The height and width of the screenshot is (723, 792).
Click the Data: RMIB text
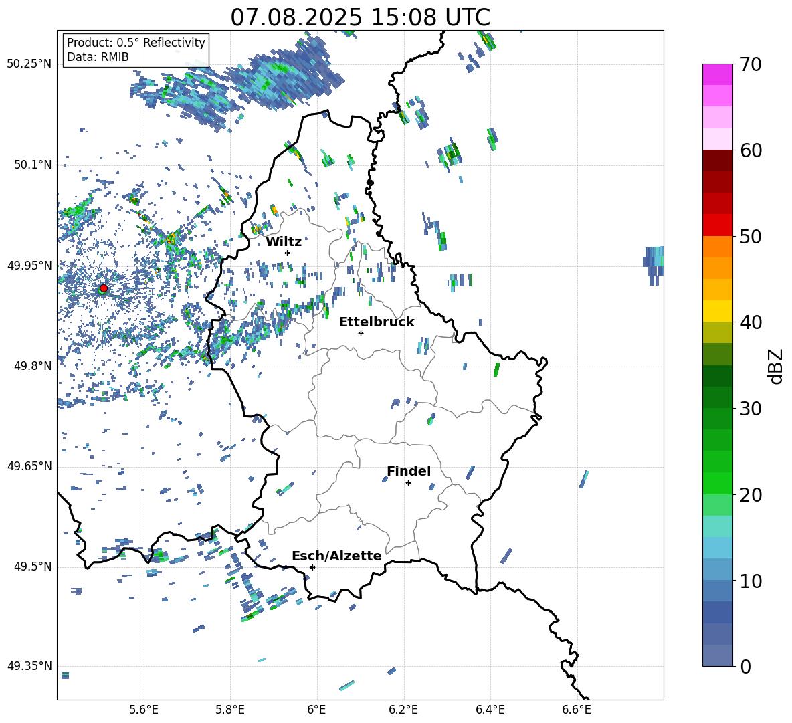(x=98, y=57)
